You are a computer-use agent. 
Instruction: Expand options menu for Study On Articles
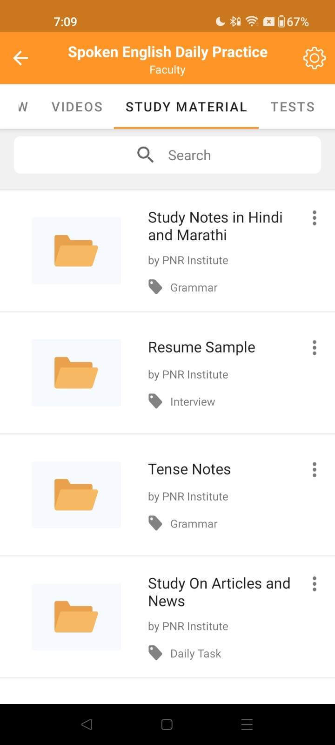click(315, 584)
